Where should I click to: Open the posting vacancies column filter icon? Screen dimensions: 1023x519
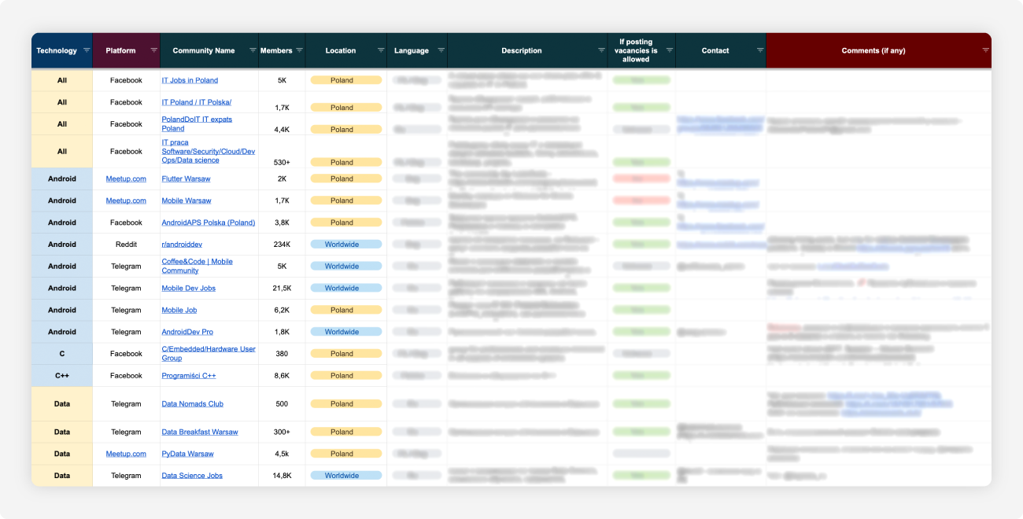pos(669,50)
